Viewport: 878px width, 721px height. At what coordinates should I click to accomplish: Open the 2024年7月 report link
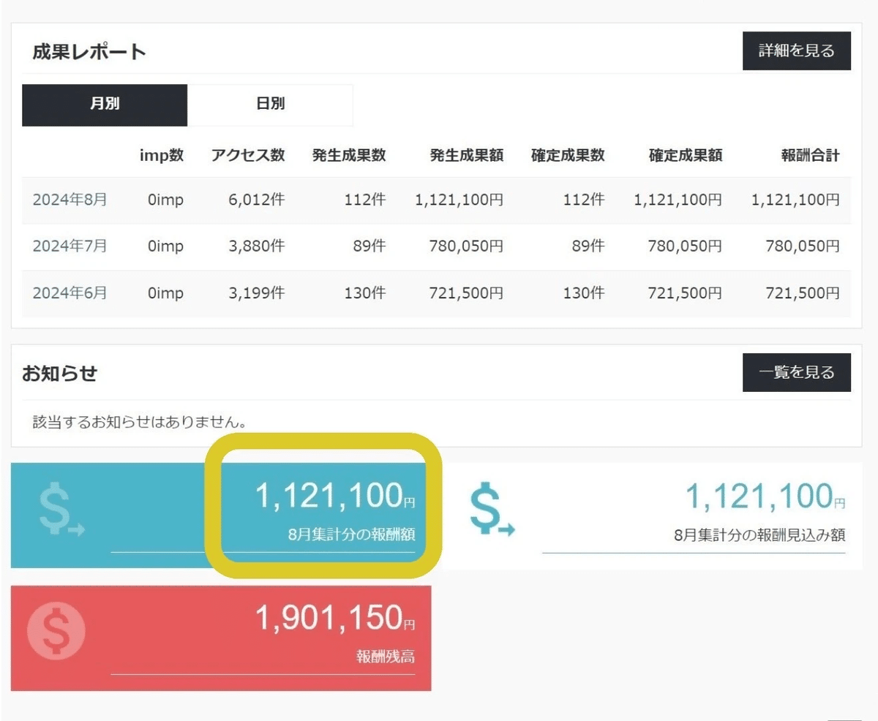[70, 246]
